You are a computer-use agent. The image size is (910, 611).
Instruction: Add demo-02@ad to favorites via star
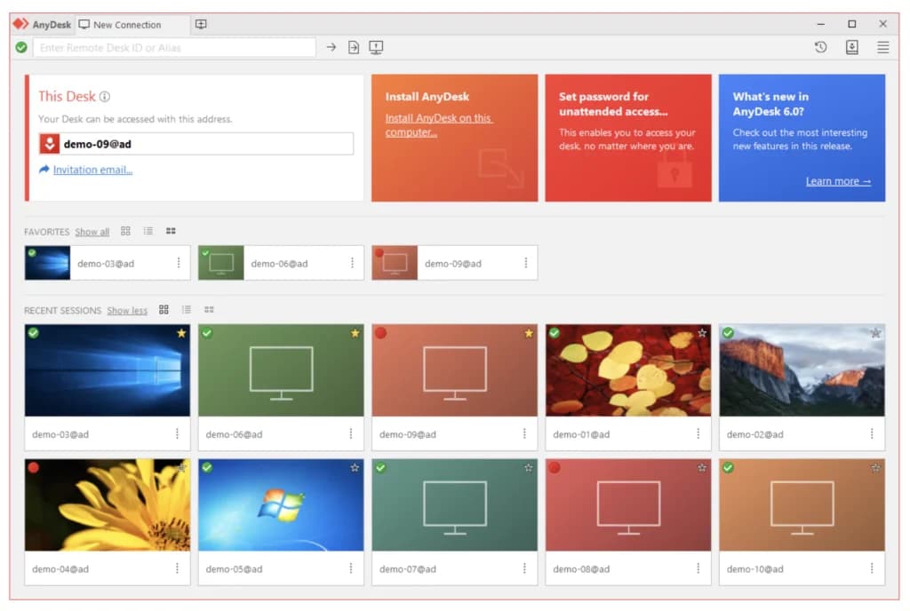(875, 333)
